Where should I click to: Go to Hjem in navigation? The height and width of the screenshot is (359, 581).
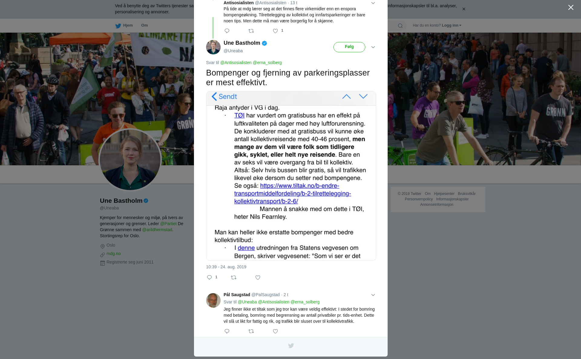[124, 25]
